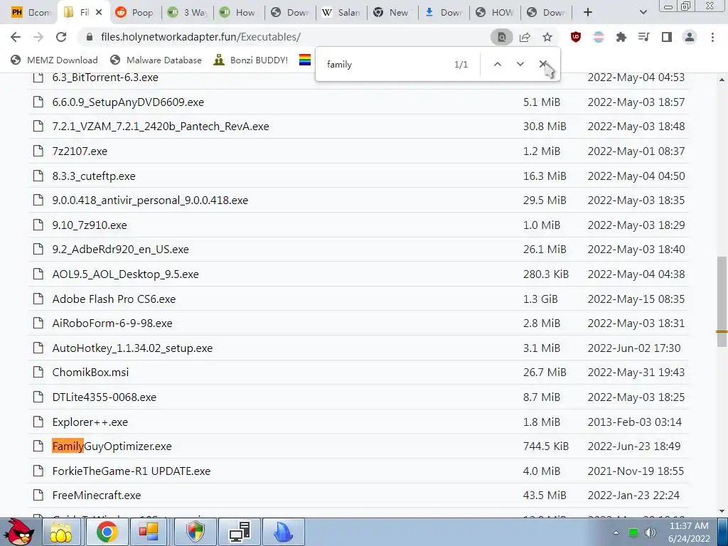
Task: Open the media control playlist icon
Action: pyautogui.click(x=644, y=37)
